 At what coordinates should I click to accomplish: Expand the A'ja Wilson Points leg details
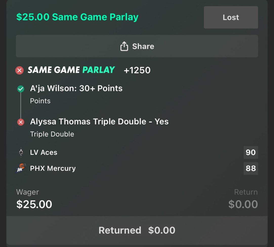pos(76,88)
